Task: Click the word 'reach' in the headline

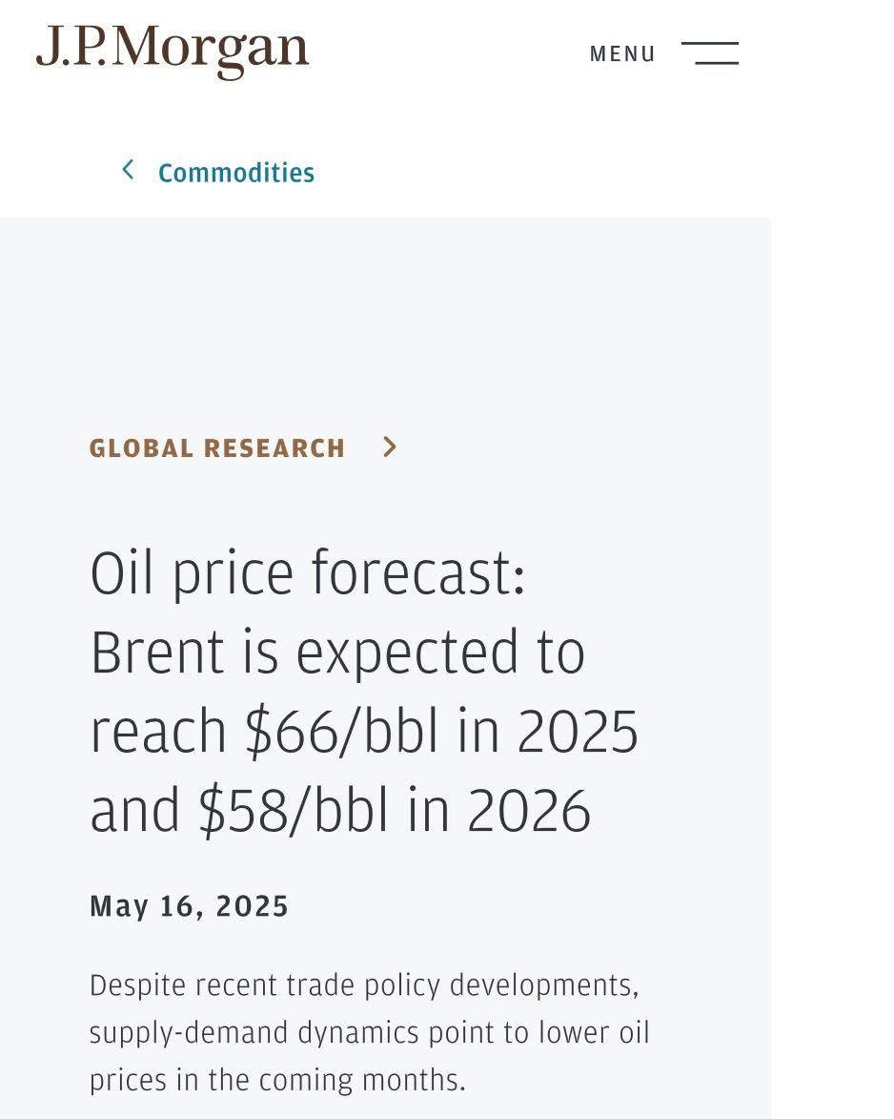Action: [158, 732]
